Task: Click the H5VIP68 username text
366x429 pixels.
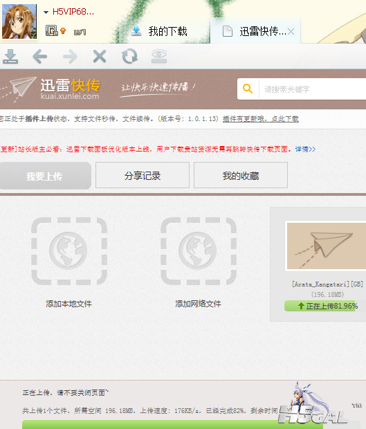Action: [x=73, y=12]
